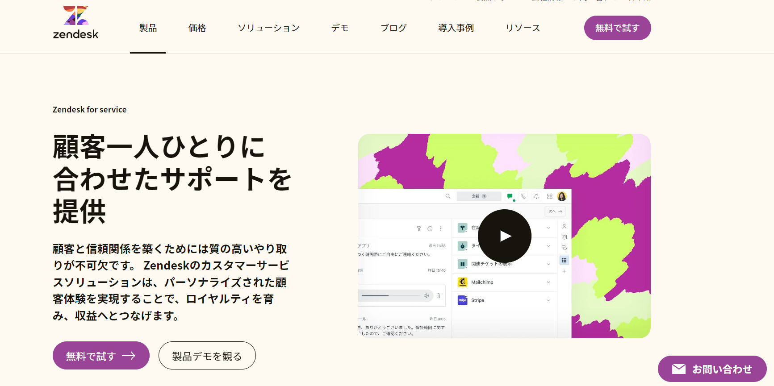Click the 次へ button in preview
This screenshot has height=386, width=774.
click(x=555, y=212)
